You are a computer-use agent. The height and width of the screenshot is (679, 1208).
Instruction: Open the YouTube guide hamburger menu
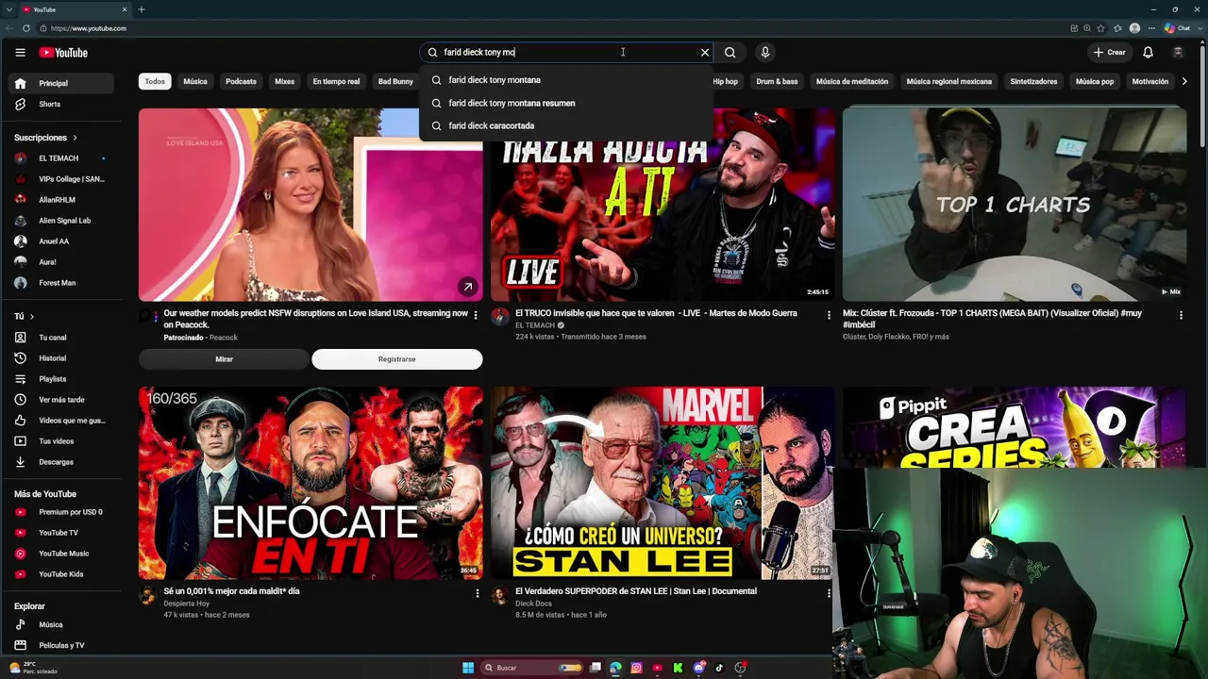coord(20,53)
